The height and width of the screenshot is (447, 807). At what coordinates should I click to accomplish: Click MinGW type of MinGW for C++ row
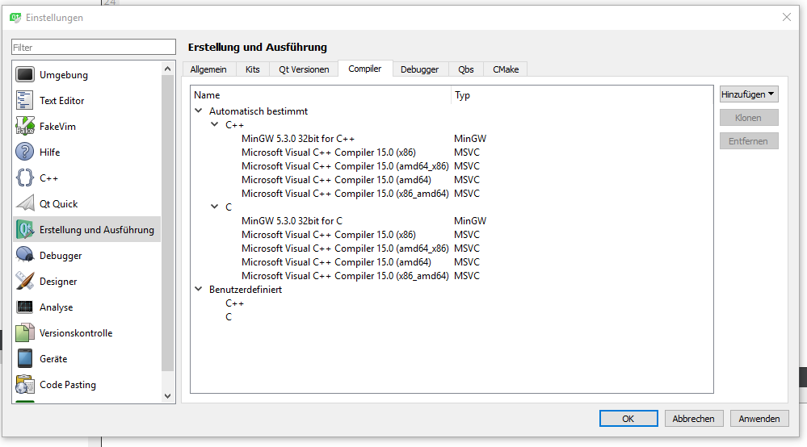coord(470,139)
